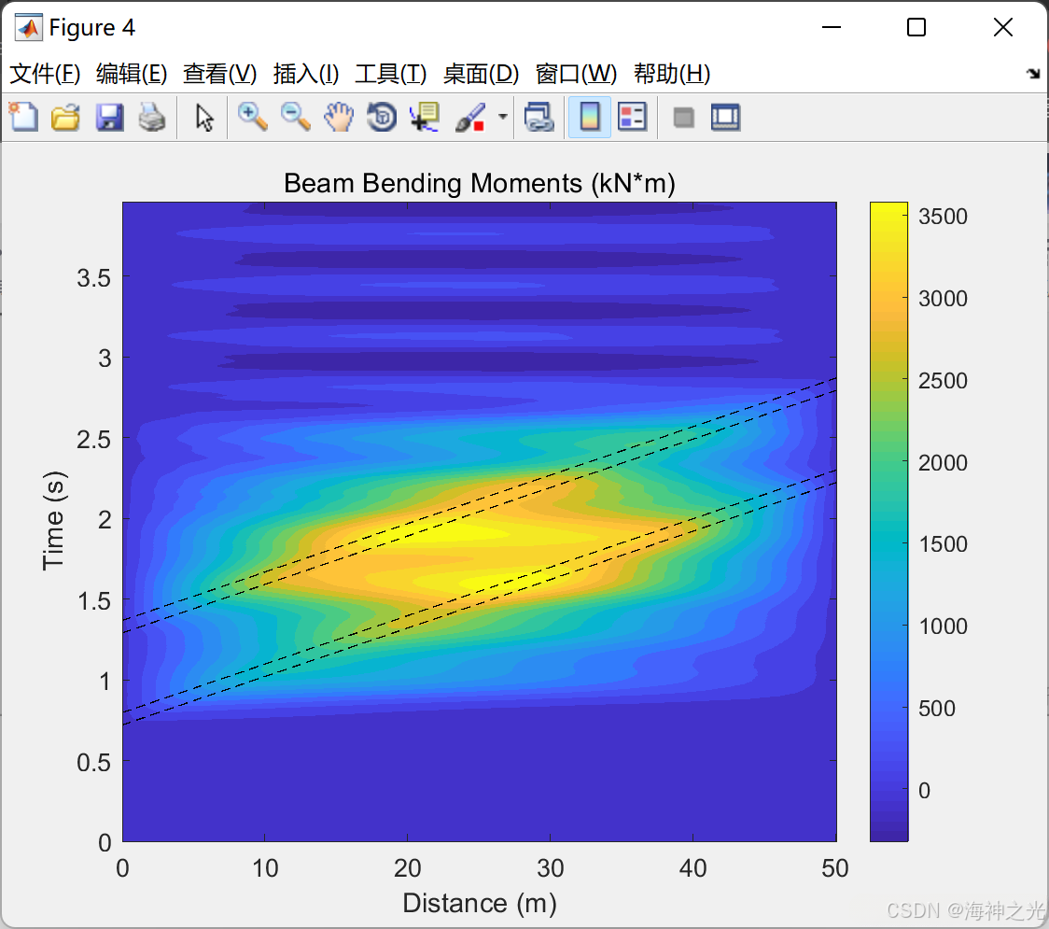Maximize the Figure 4 window
Viewport: 1049px width, 929px height.
[916, 27]
